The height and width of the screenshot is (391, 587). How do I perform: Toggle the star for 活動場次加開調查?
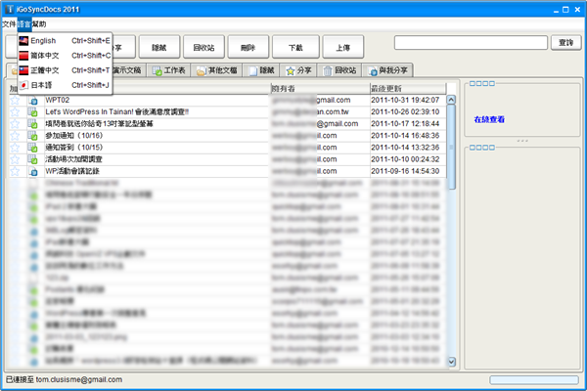15,159
